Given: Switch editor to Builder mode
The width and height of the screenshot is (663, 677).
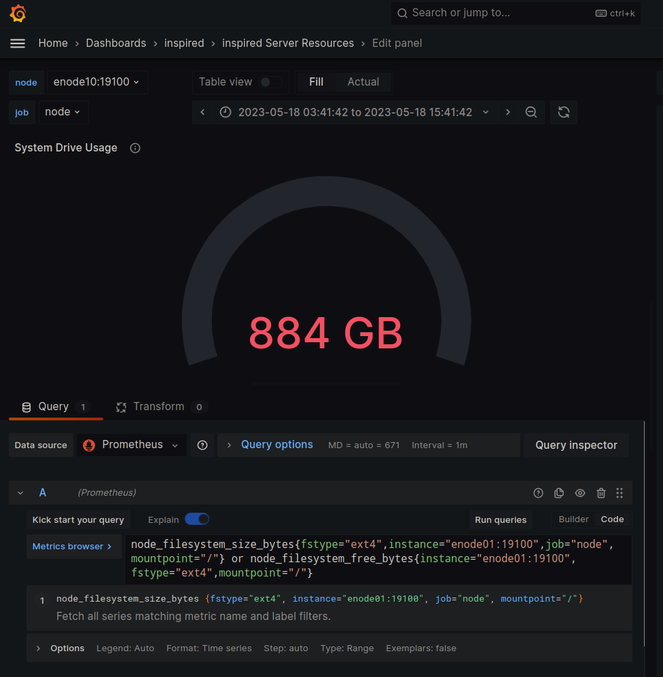Looking at the screenshot, I should point(573,519).
